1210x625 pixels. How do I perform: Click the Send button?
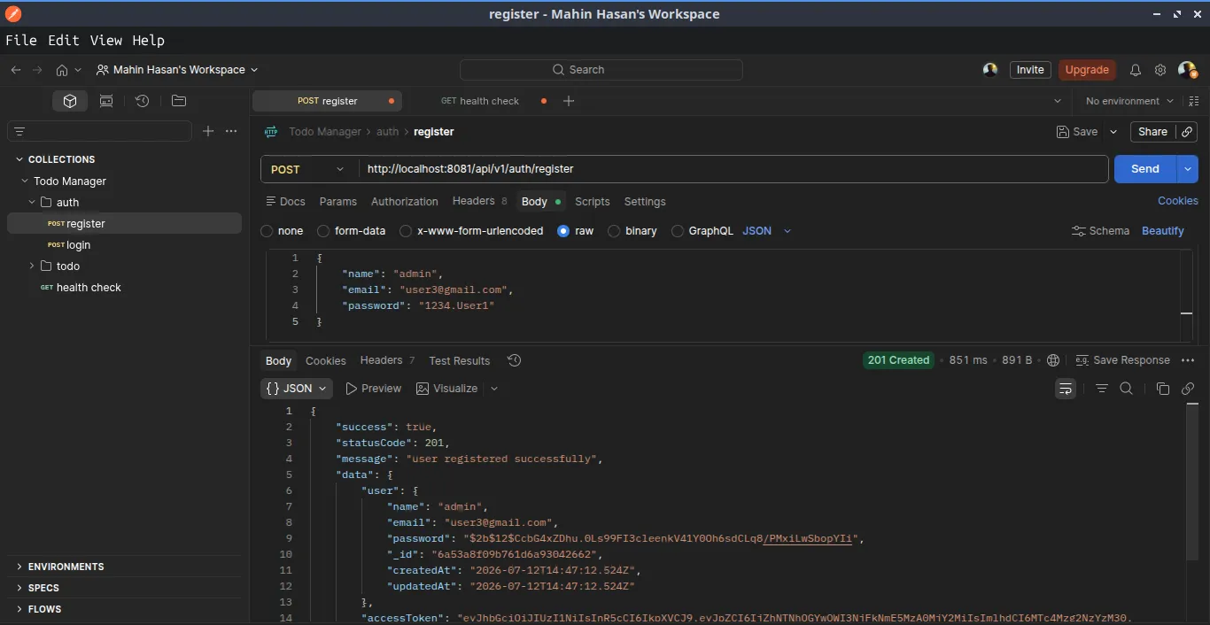click(1144, 169)
